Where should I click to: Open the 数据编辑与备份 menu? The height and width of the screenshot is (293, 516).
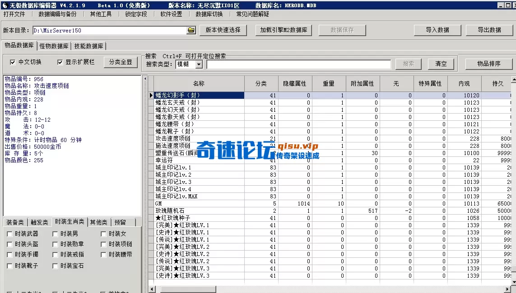click(x=57, y=14)
